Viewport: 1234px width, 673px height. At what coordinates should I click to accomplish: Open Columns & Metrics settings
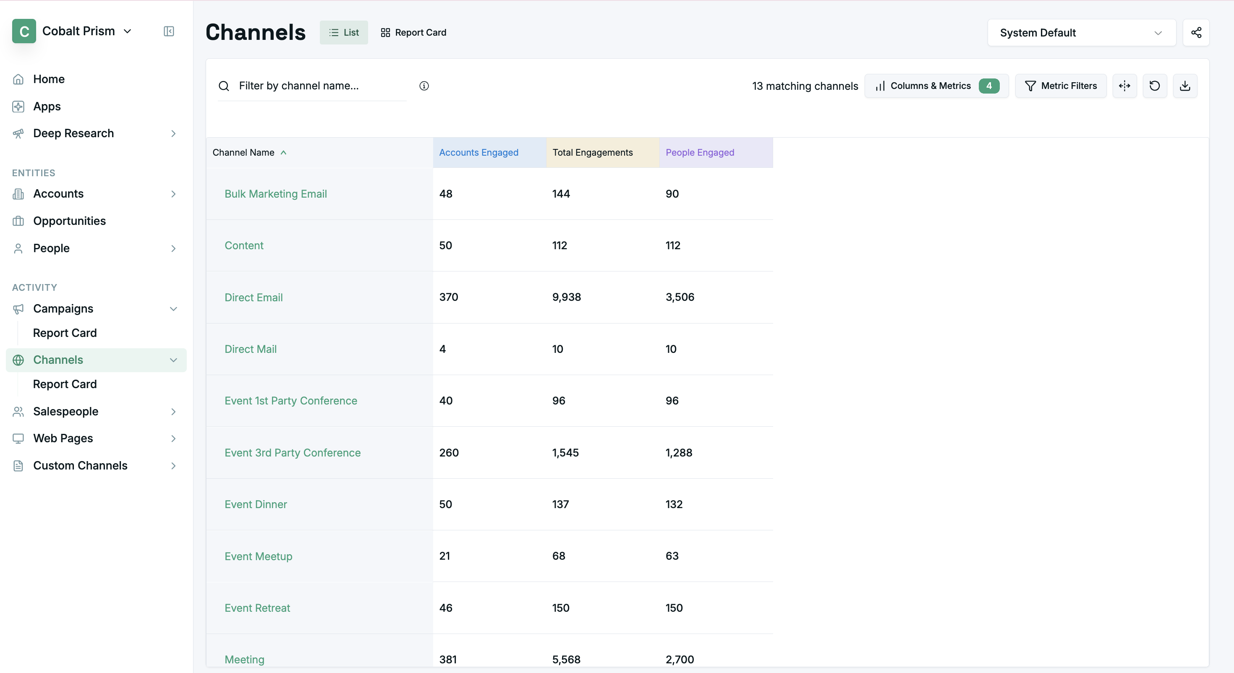[936, 86]
